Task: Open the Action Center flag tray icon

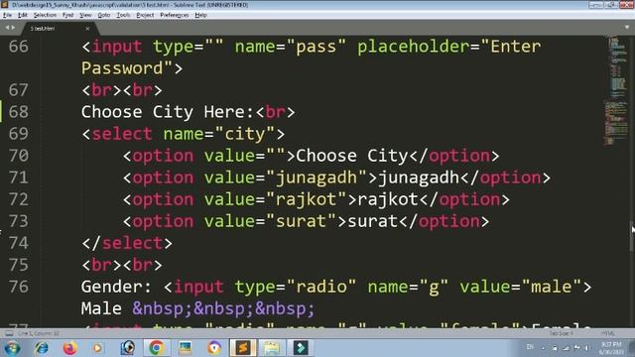Action: (x=576, y=348)
